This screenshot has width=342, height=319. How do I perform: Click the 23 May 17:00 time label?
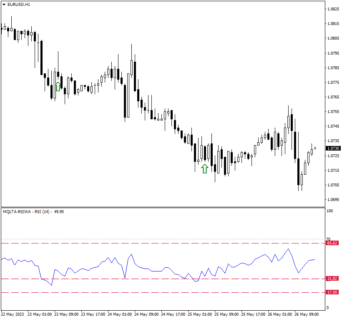coord(93,314)
